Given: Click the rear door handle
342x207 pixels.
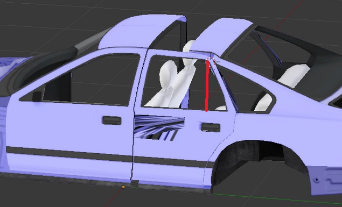Looking at the screenshot, I should pos(210,127).
